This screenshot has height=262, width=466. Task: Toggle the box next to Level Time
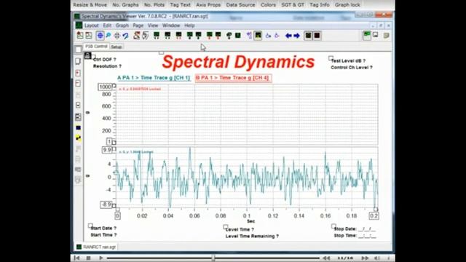(x=226, y=227)
